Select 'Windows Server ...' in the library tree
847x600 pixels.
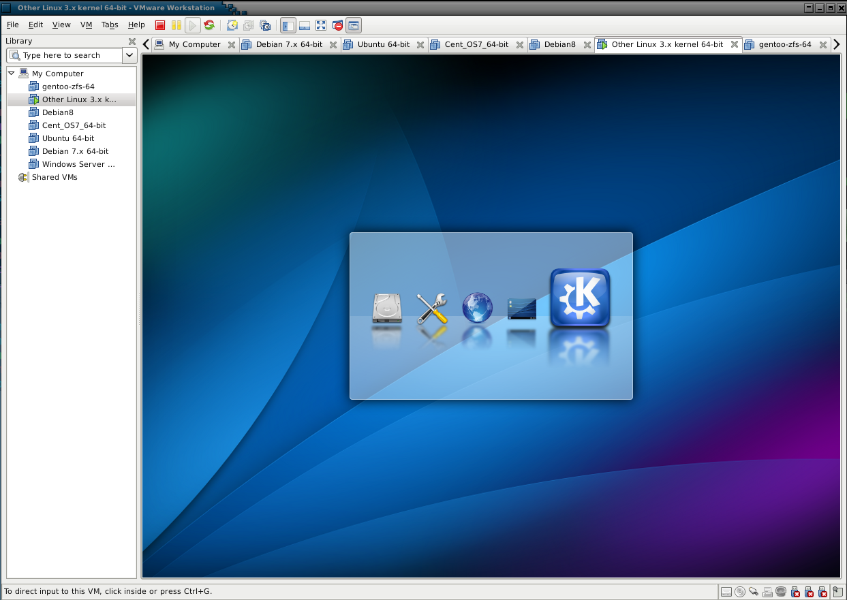coord(78,164)
